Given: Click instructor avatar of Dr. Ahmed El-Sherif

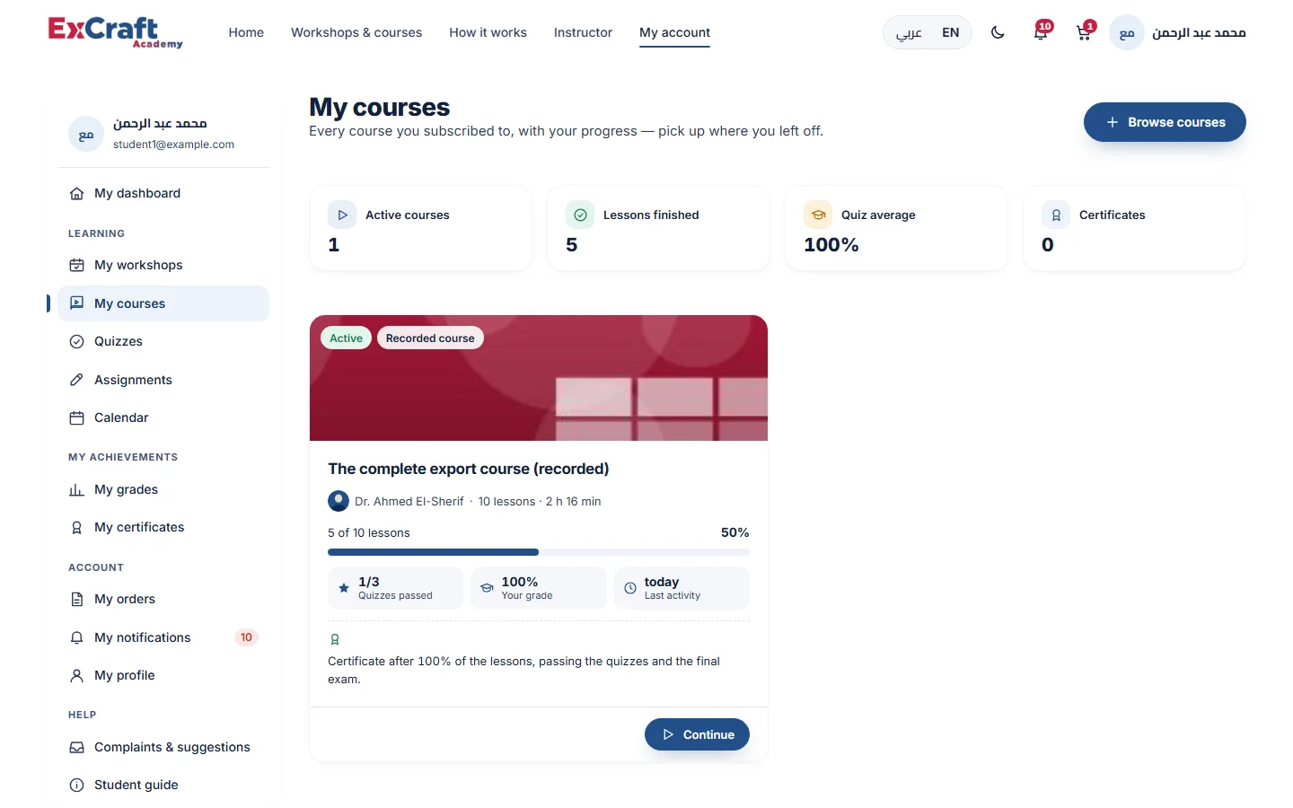Looking at the screenshot, I should tap(339, 501).
